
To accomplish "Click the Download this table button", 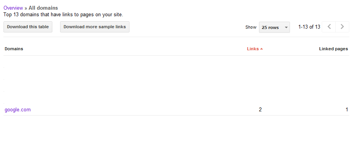I will click(x=28, y=27).
